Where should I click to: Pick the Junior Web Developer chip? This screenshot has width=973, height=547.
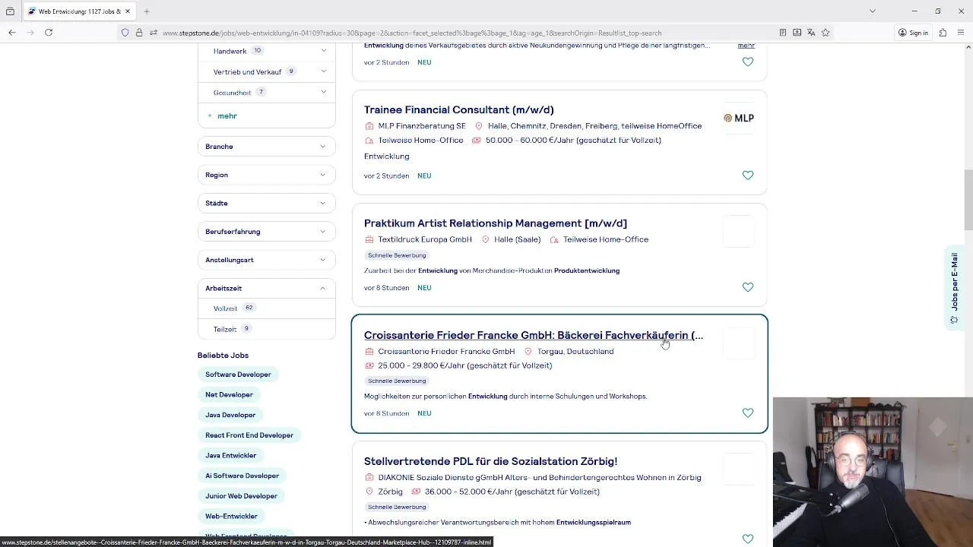[x=241, y=496]
